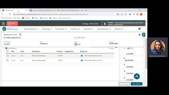Viewport: 169px width, 95px height.
Task: Open the user profile icon
Action: click(x=105, y=23)
